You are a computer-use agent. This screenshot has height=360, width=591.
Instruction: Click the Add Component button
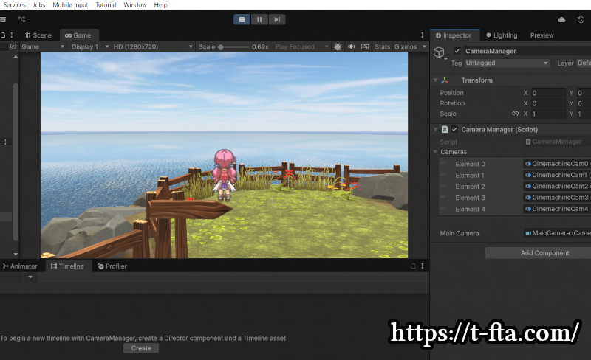[544, 253]
